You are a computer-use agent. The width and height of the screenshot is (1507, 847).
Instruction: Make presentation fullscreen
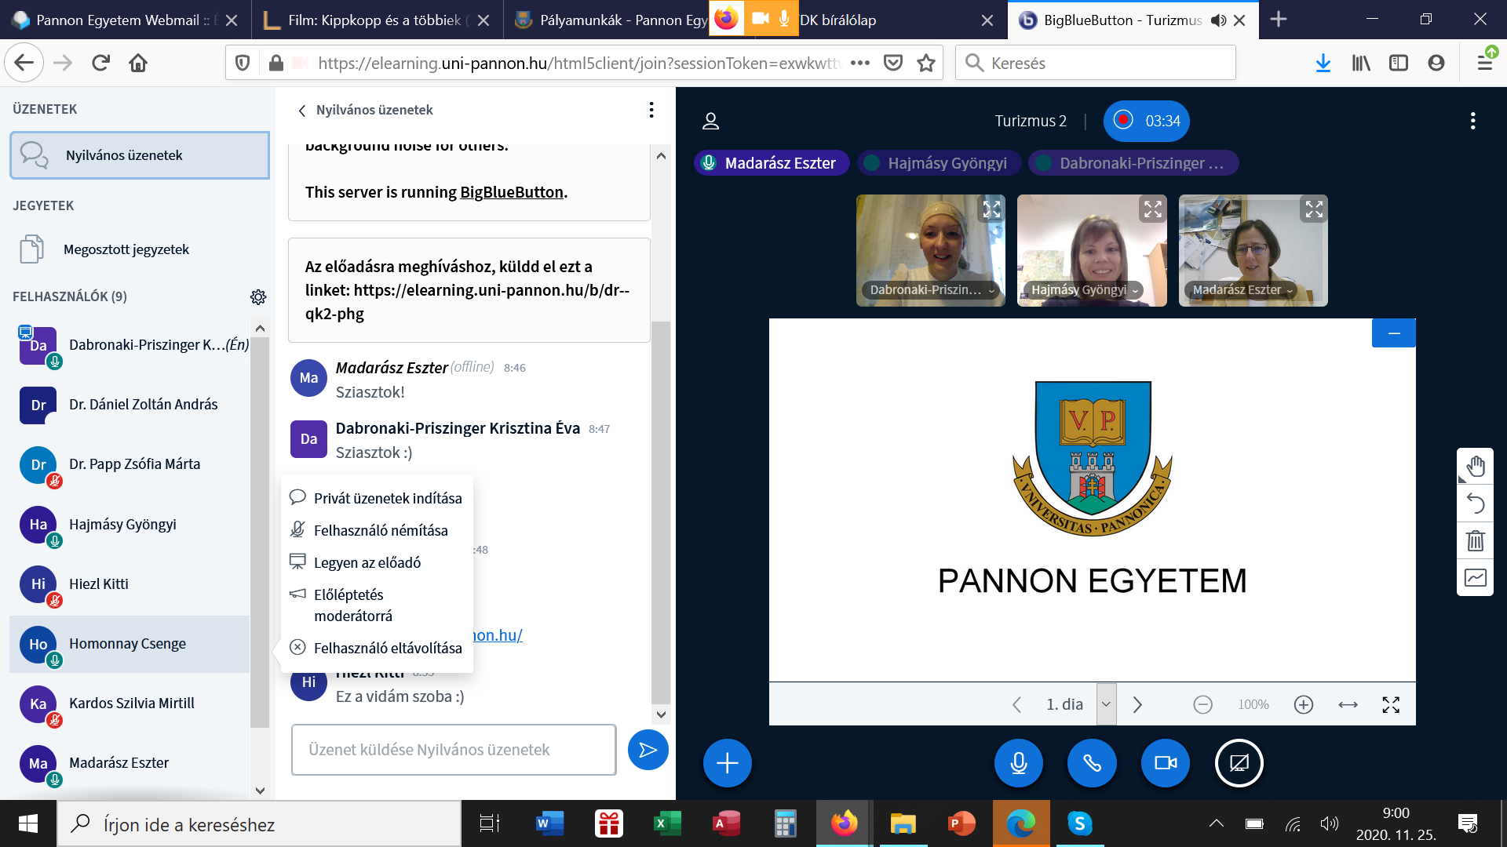[x=1391, y=705]
